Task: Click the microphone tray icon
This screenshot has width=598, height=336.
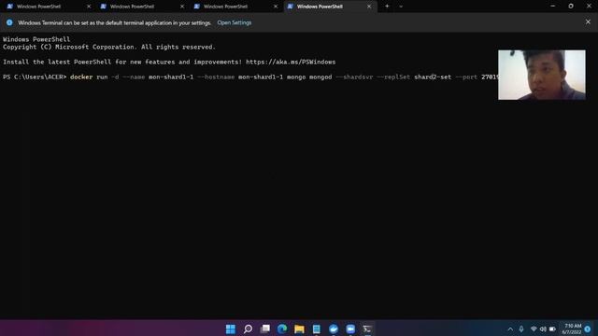Action: coord(521,329)
